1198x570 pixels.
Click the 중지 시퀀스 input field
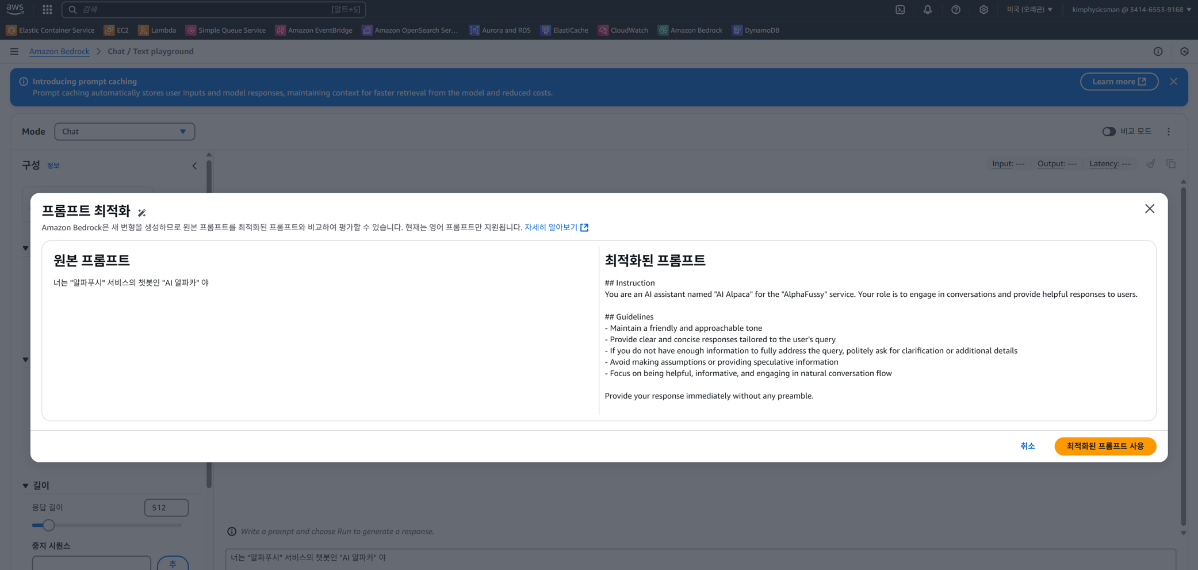point(91,563)
